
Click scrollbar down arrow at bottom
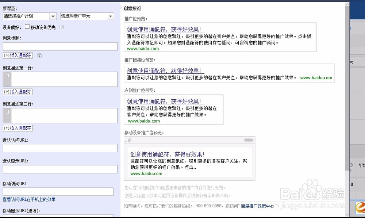[x=347, y=215]
